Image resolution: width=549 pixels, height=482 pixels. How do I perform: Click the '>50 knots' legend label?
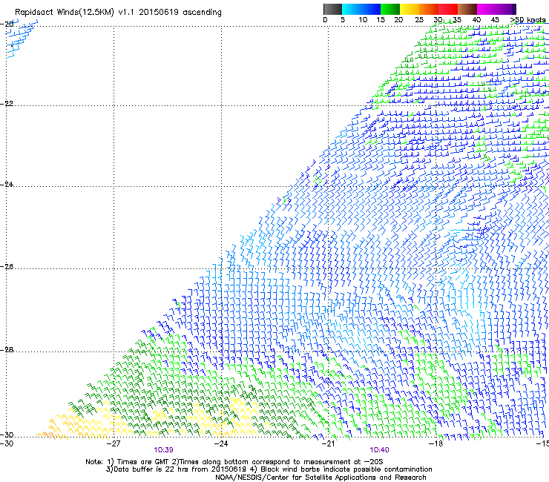pyautogui.click(x=527, y=20)
